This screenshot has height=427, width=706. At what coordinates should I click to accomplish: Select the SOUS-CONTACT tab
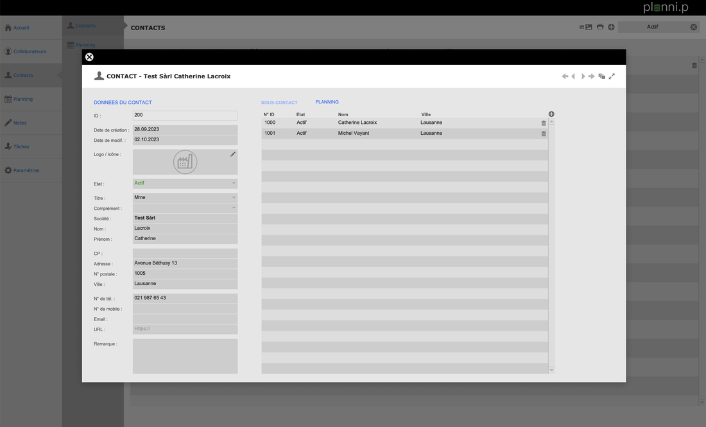tap(279, 103)
